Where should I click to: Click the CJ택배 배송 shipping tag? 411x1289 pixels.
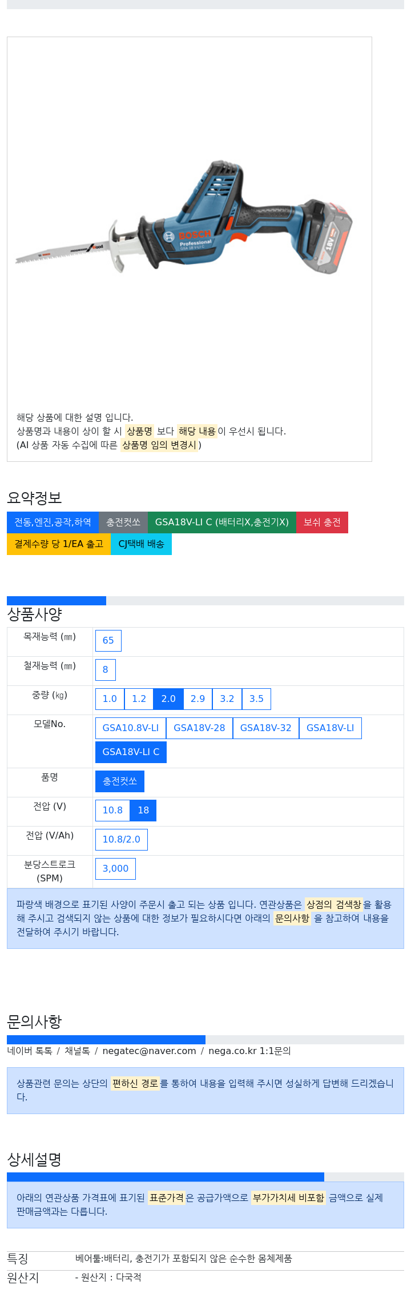[141, 544]
